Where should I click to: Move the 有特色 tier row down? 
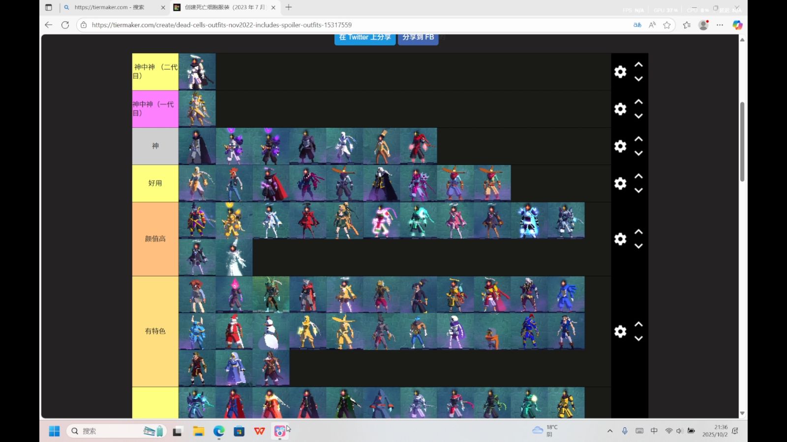coord(638,338)
